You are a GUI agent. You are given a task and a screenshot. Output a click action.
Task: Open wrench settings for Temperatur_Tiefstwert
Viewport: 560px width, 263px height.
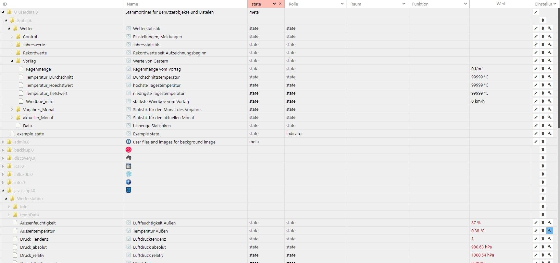pyautogui.click(x=550, y=93)
